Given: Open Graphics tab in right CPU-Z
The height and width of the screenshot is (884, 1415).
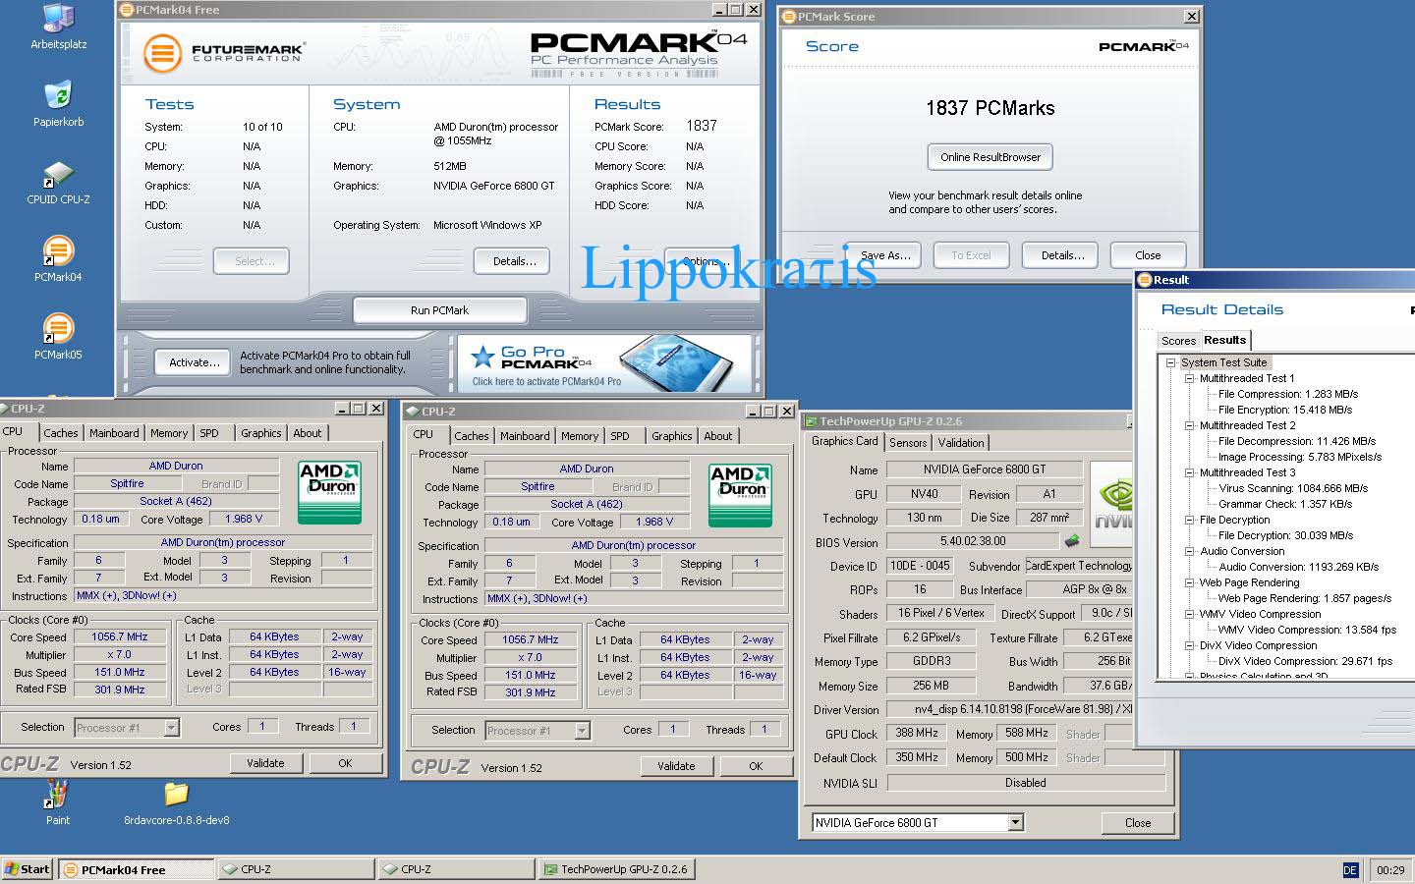Looking at the screenshot, I should [672, 436].
